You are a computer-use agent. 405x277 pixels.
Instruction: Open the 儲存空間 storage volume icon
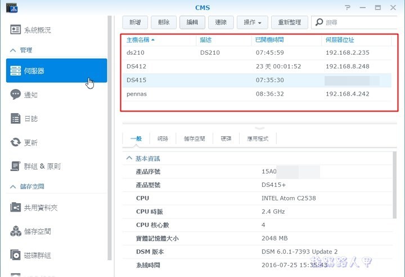[x=16, y=231]
